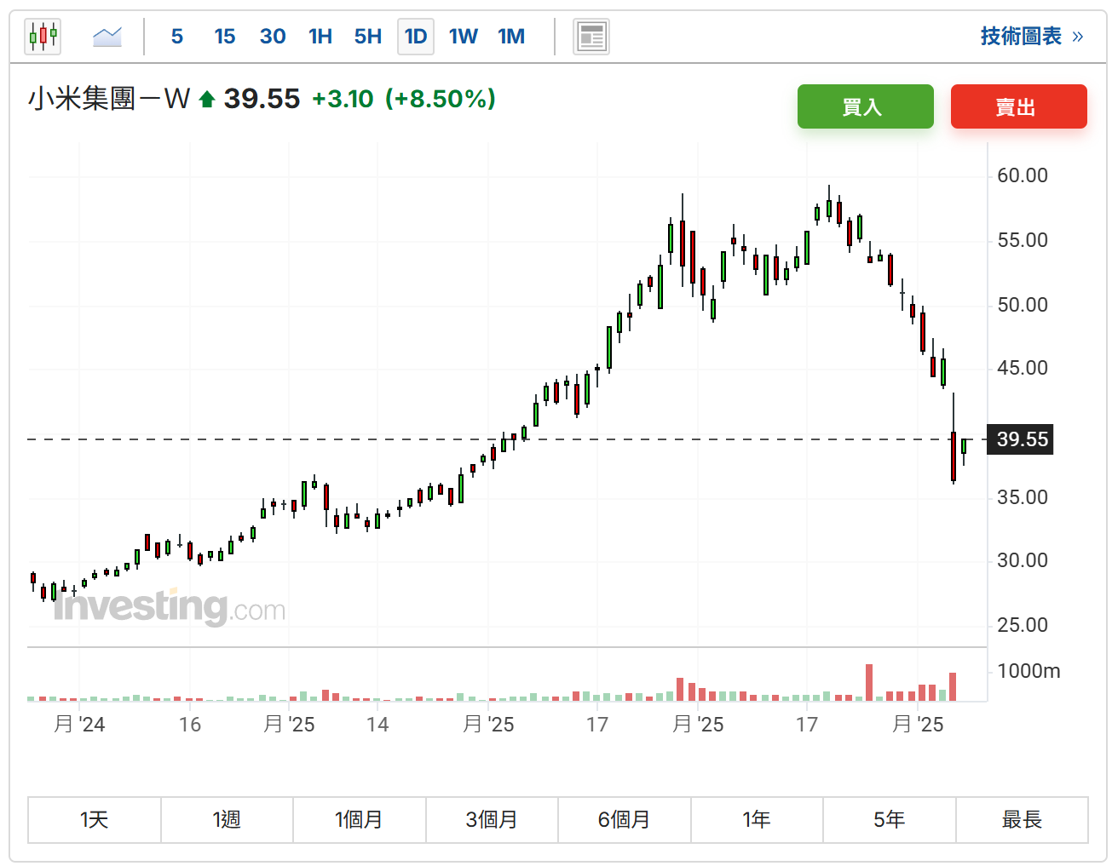Screen dimensions: 1112x866
Task: Select the 30 minute interval
Action: pyautogui.click(x=273, y=37)
